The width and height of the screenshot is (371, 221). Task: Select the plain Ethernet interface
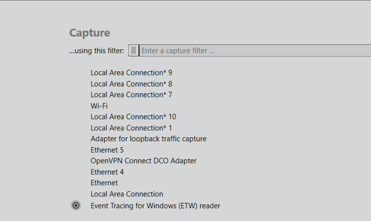(104, 183)
